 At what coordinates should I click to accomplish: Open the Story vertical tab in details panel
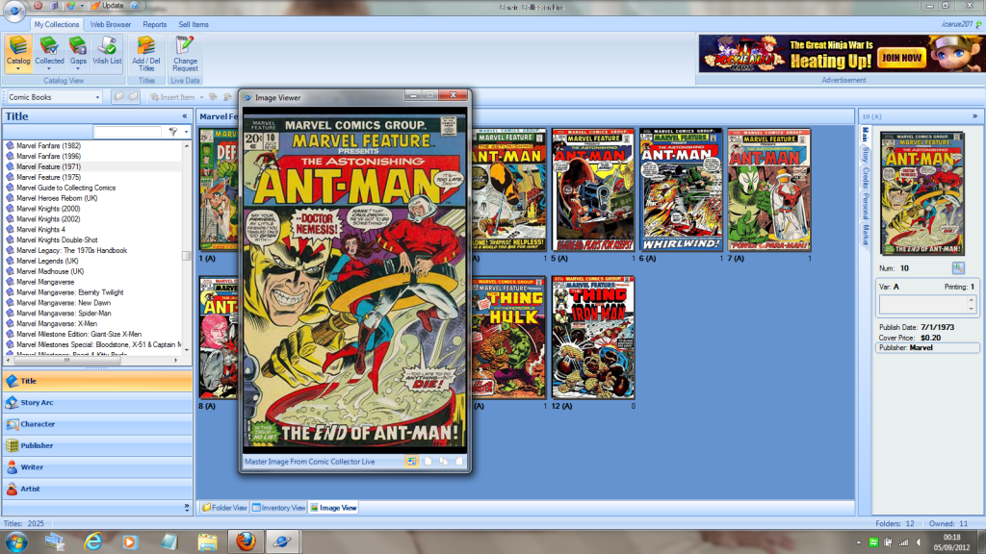click(x=866, y=155)
